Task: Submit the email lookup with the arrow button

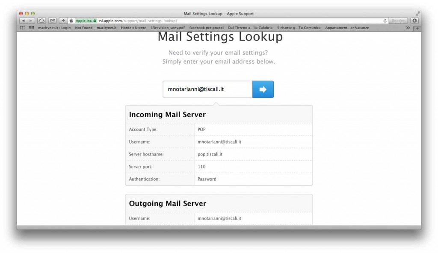Action: pos(262,89)
